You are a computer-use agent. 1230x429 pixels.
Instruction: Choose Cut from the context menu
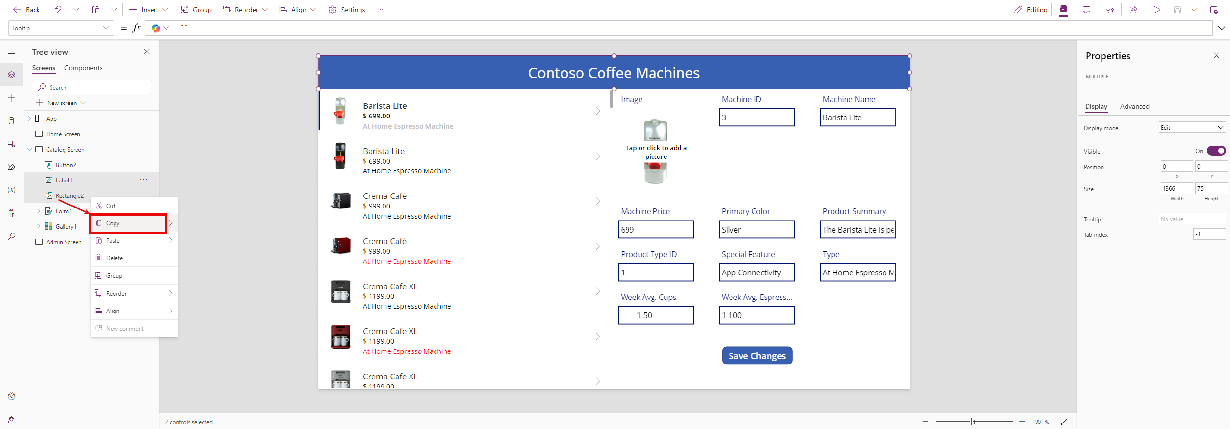click(x=134, y=206)
